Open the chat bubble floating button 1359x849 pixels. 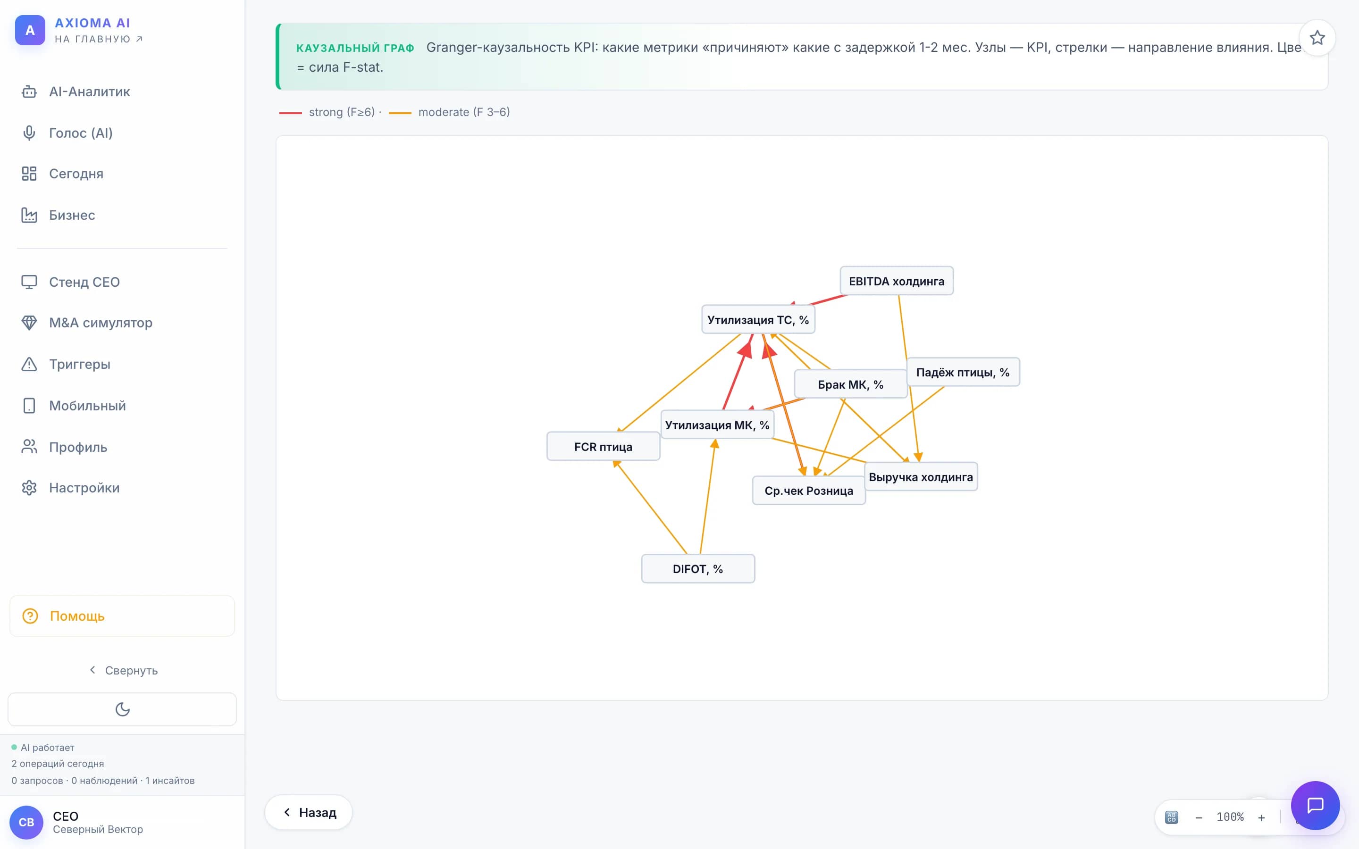pyautogui.click(x=1315, y=805)
